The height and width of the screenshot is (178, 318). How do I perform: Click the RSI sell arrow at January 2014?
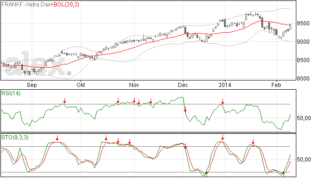pyautogui.click(x=223, y=102)
